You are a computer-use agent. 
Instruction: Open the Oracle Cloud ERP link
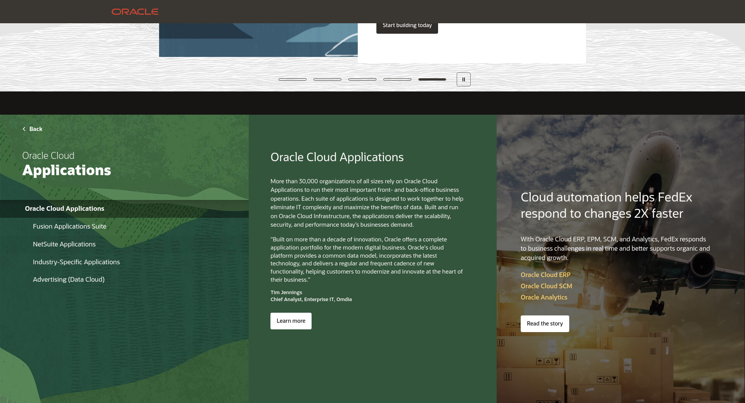point(546,275)
